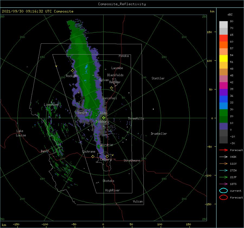The width and height of the screenshot is (244, 228).
Task: Click the RedDeer city label
Action: 115,82
